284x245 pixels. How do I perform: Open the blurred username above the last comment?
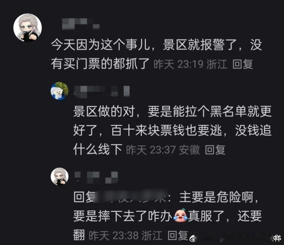point(96,177)
